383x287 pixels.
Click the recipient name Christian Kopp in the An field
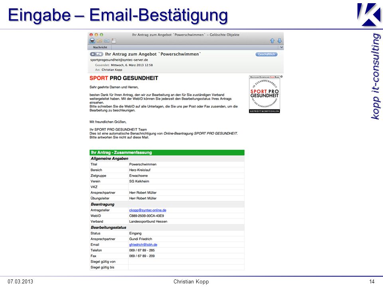click(x=112, y=70)
